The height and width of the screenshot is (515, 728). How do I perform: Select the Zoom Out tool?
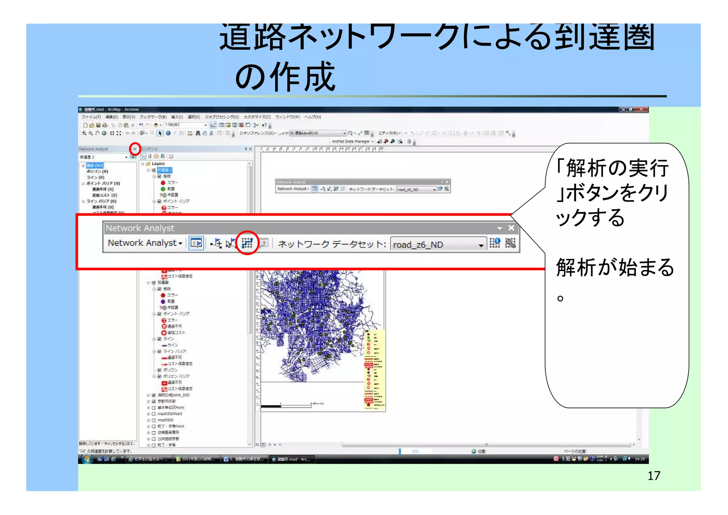click(x=91, y=133)
